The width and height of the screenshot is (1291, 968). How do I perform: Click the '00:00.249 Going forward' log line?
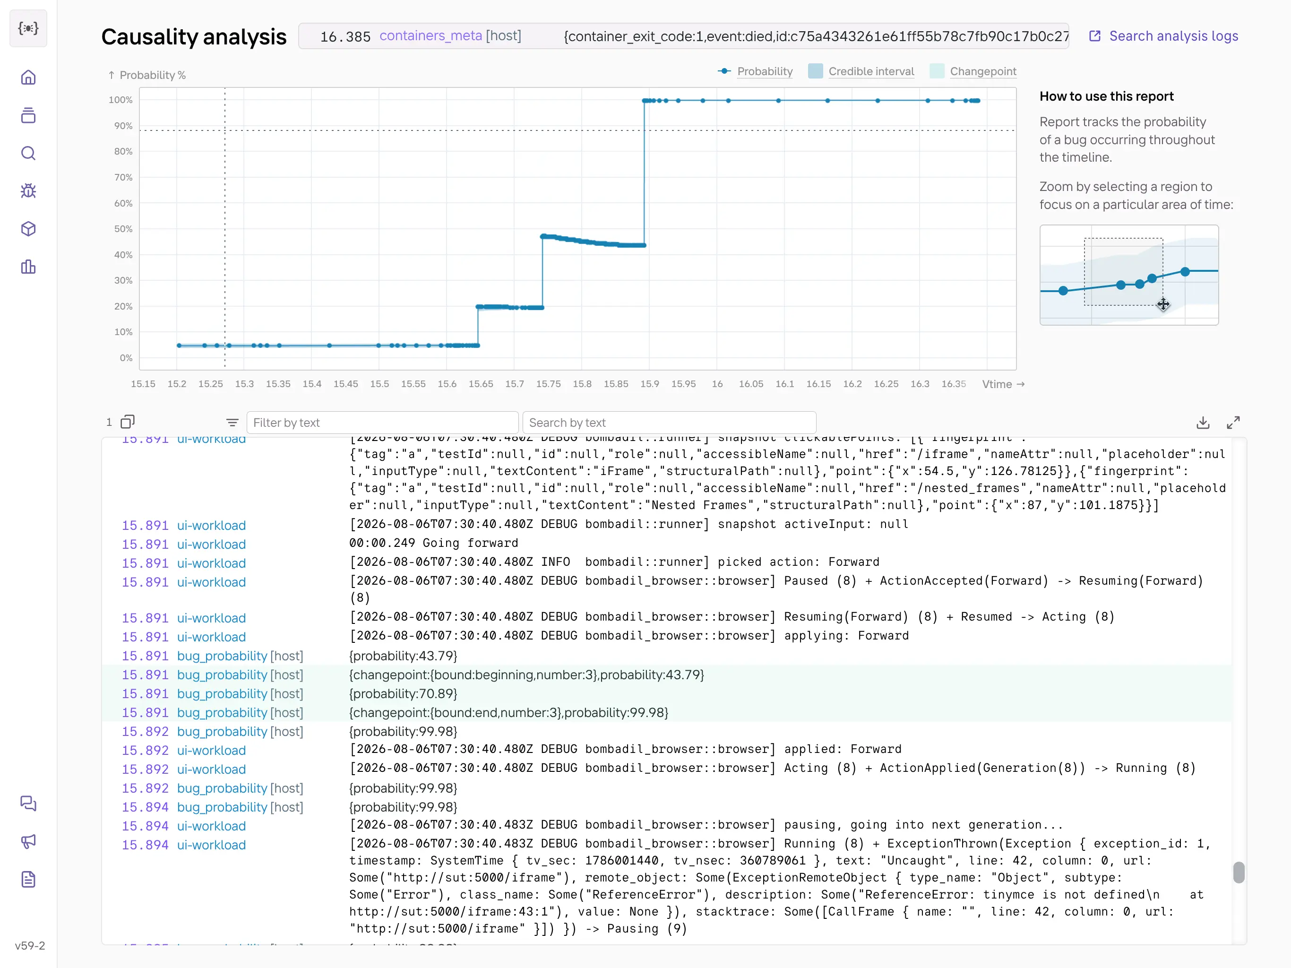point(666,544)
